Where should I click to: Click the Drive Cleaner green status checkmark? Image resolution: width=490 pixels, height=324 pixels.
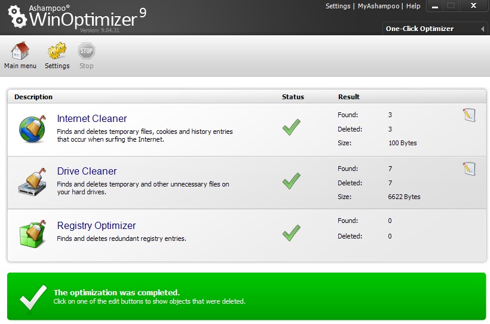[x=291, y=181]
